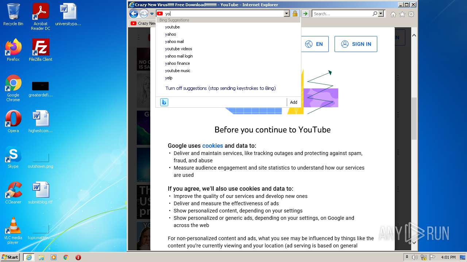This screenshot has height=262, width=467.
Task: Launch Opera from desktop
Action: click(13, 122)
